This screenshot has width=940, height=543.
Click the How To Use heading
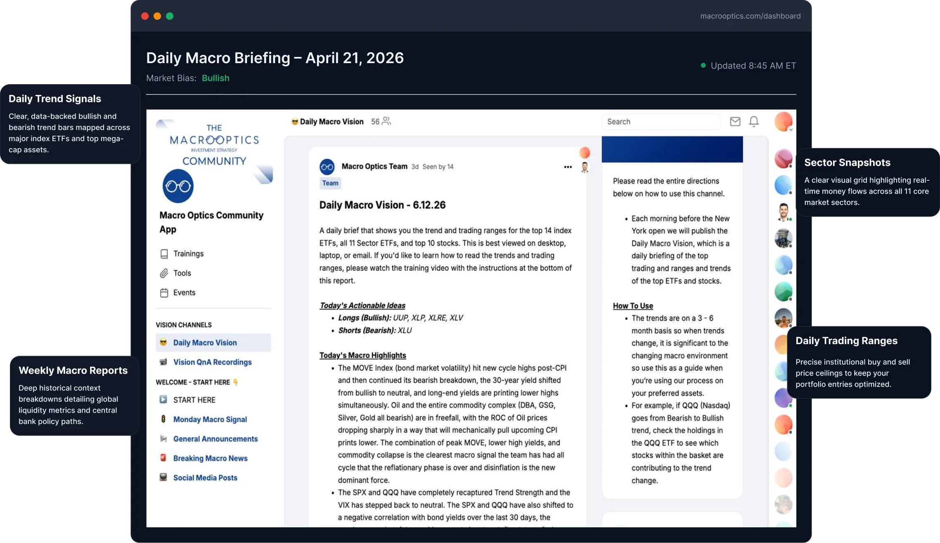[633, 306]
